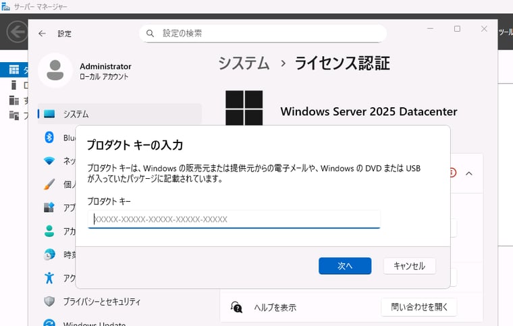The image size is (513, 326).
Task: Open personalization paintbrush icon
Action: click(x=49, y=184)
